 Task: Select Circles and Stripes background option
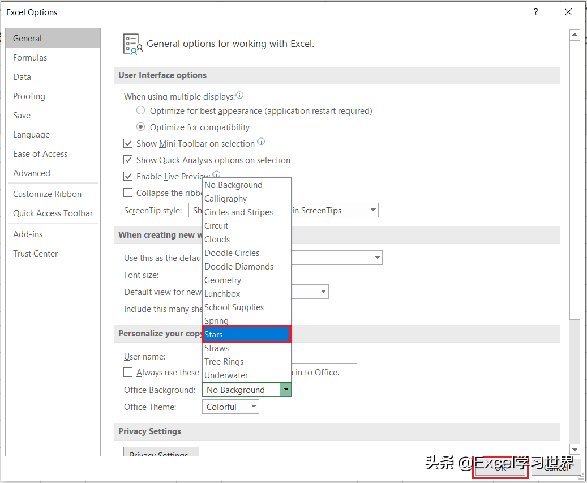(247, 212)
